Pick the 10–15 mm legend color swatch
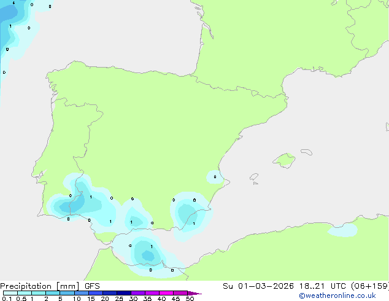Screen dimensions: 389x301 click(x=81, y=293)
